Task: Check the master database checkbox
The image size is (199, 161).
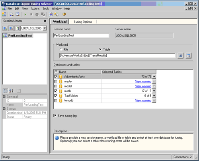Action: tap(56, 81)
